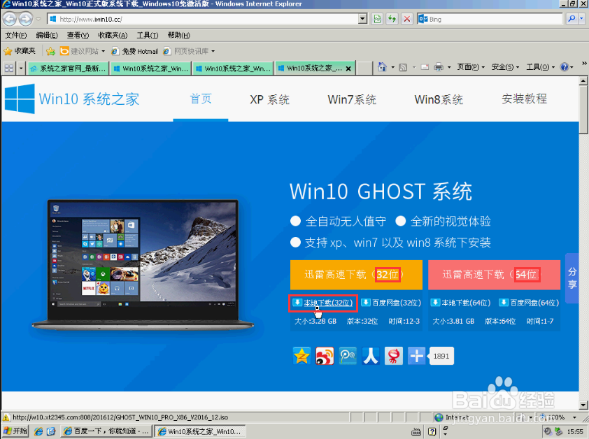Viewport: 589px width, 439px height.
Task: Print page with printer icon
Action: point(439,68)
